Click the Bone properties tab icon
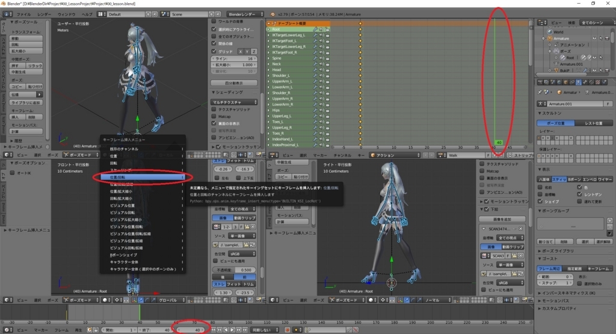616x334 pixels. point(585,82)
